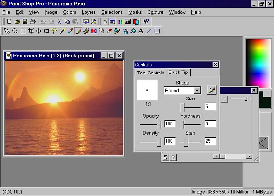Open the Selections menu

[112, 12]
